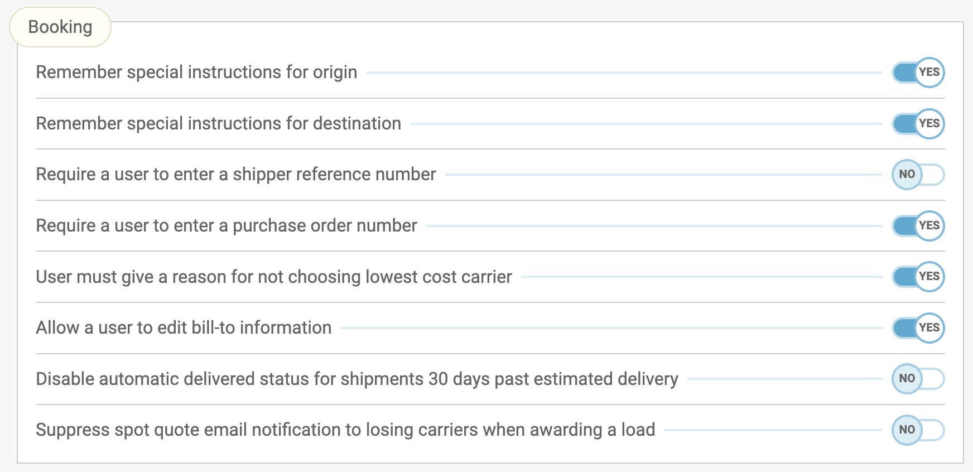Screen dimensions: 973x472
Task: Disable remember special instructions for destination toggle
Action: (918, 124)
